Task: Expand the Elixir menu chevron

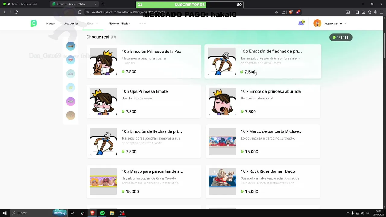Action: [97, 23]
